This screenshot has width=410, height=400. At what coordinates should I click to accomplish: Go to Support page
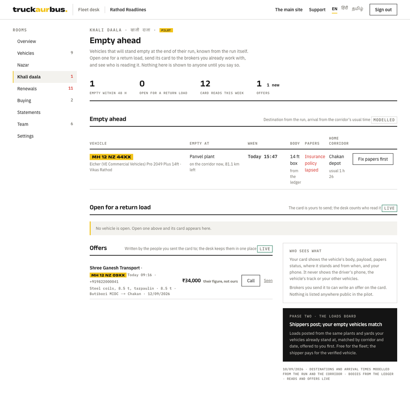pos(317,10)
